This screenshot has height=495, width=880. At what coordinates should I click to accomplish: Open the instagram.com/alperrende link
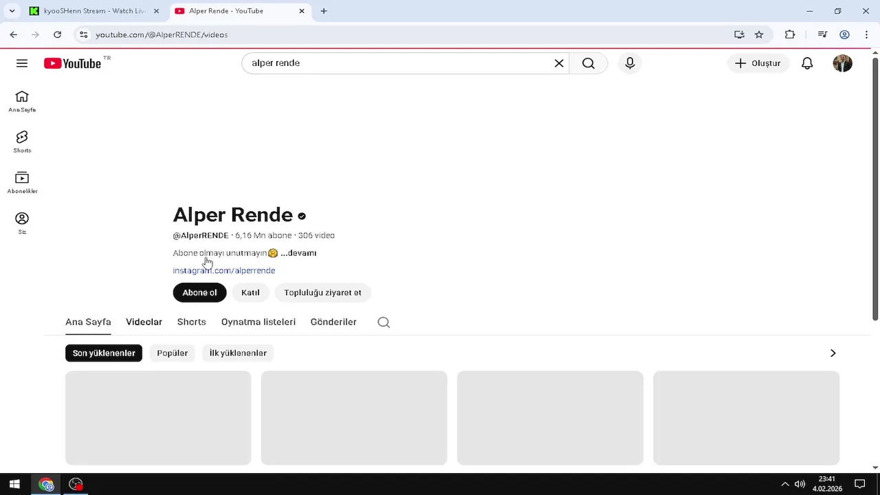pyautogui.click(x=224, y=270)
